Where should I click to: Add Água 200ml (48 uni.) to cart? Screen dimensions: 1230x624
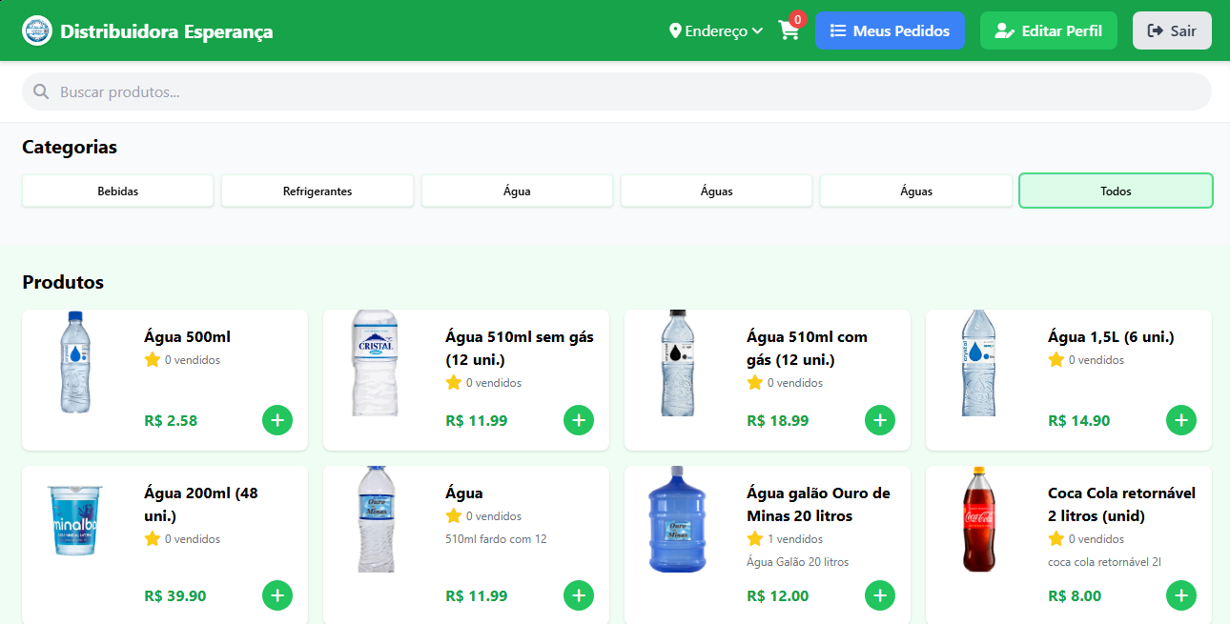[x=277, y=595]
